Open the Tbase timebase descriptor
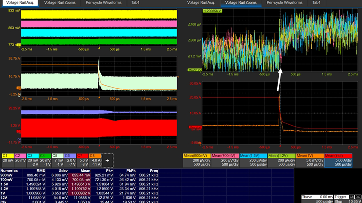Image resolution: width=362 pixels, height=203 pixels. point(316,199)
